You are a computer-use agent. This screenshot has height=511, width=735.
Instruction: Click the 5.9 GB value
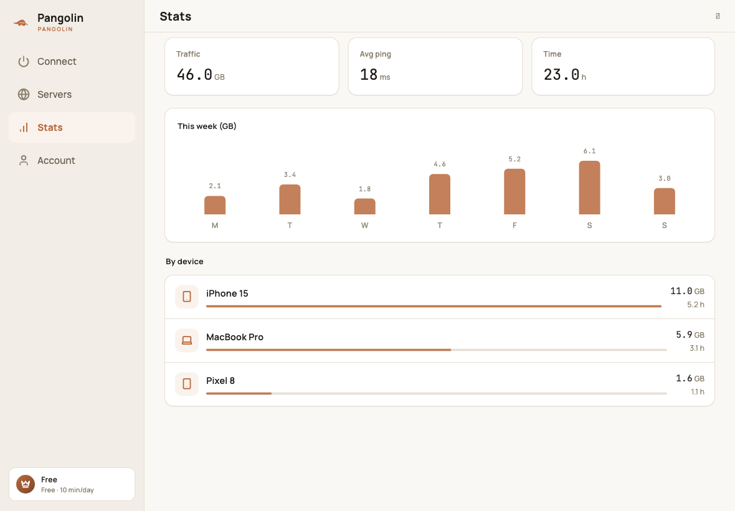pos(690,335)
